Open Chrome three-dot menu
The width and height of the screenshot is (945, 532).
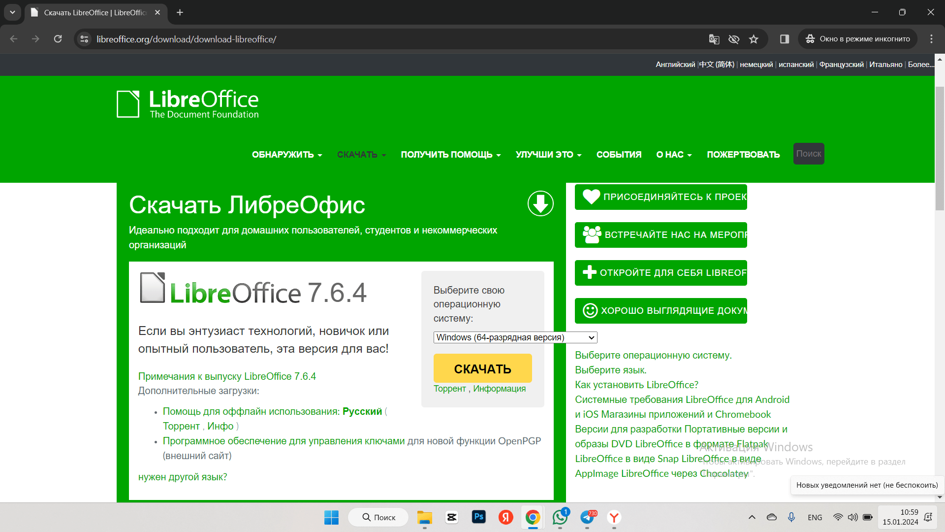pyautogui.click(x=931, y=39)
